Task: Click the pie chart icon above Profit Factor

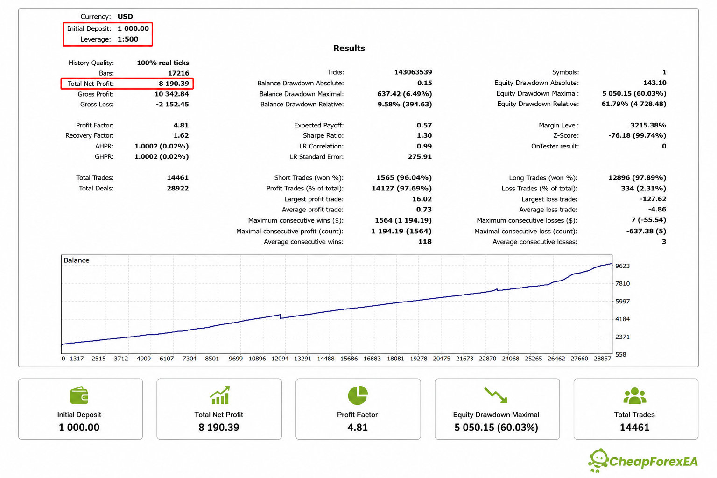Action: (358, 395)
